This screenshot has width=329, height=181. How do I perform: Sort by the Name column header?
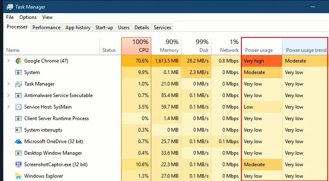[x=52, y=46]
